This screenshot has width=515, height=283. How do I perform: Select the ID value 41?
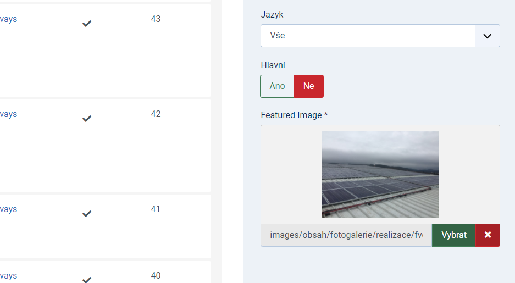click(156, 209)
